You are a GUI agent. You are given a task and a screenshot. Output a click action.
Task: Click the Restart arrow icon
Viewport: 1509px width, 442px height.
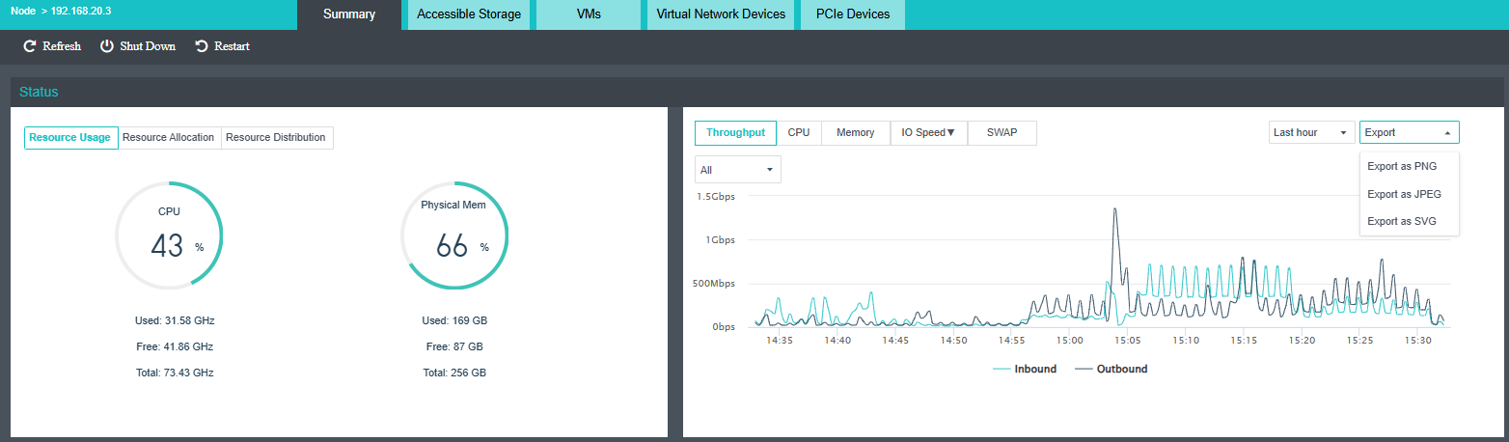202,46
